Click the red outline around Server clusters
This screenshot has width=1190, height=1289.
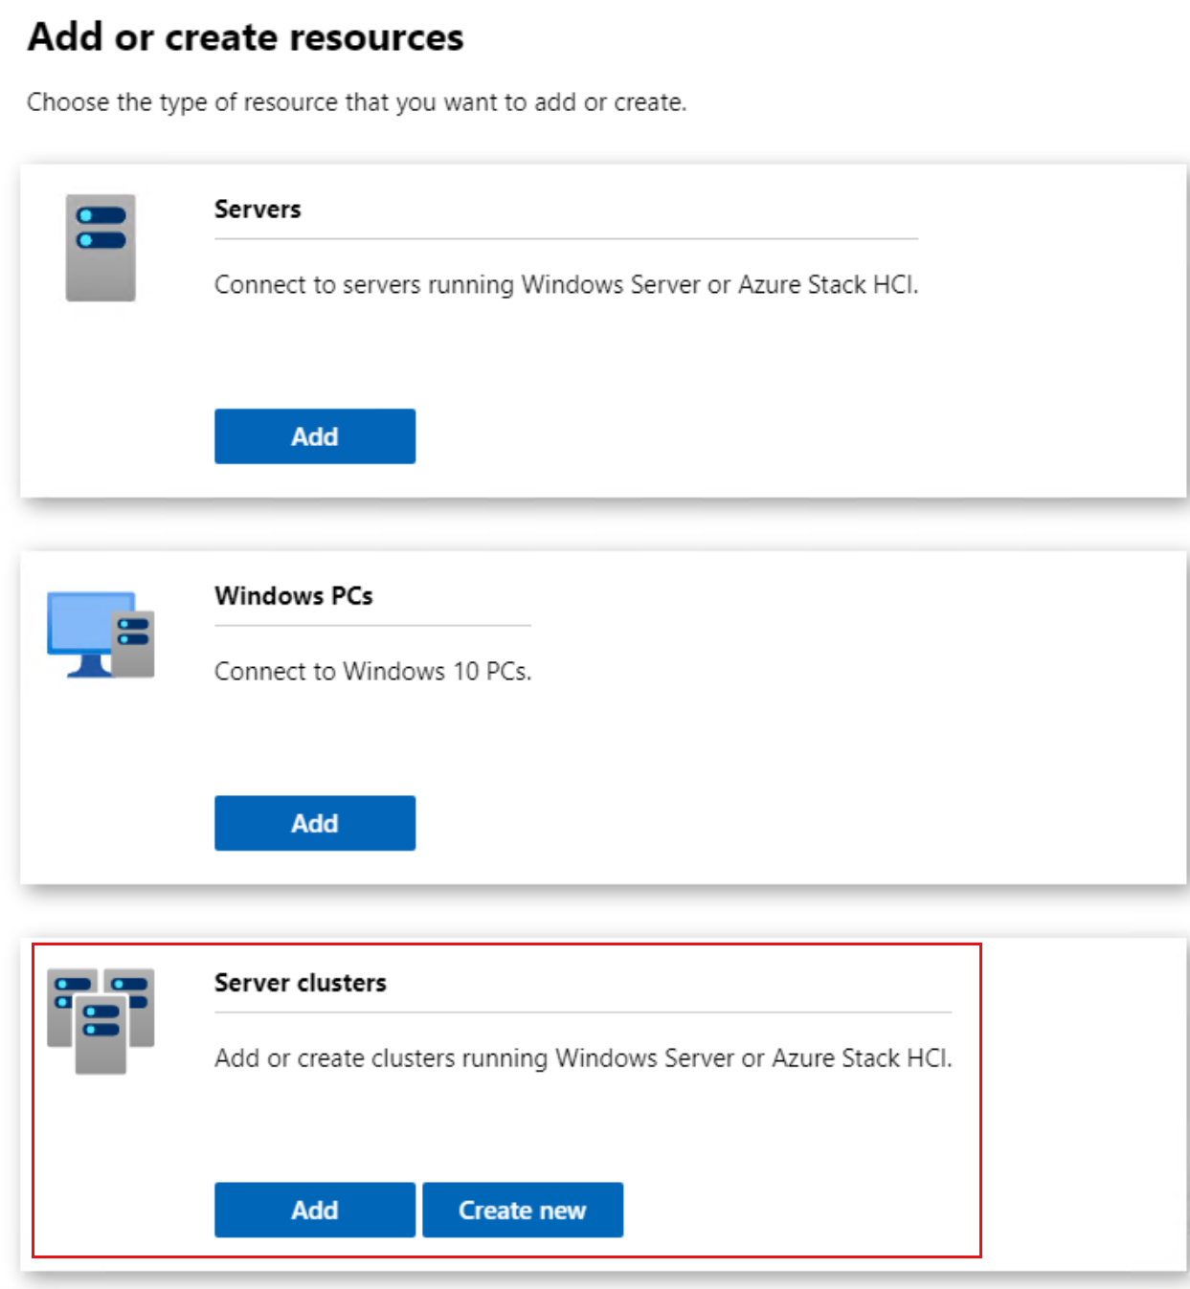(x=980, y=1100)
